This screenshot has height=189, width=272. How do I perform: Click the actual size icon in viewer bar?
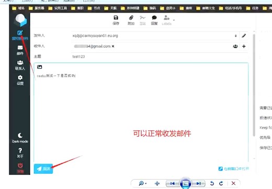tap(157, 183)
